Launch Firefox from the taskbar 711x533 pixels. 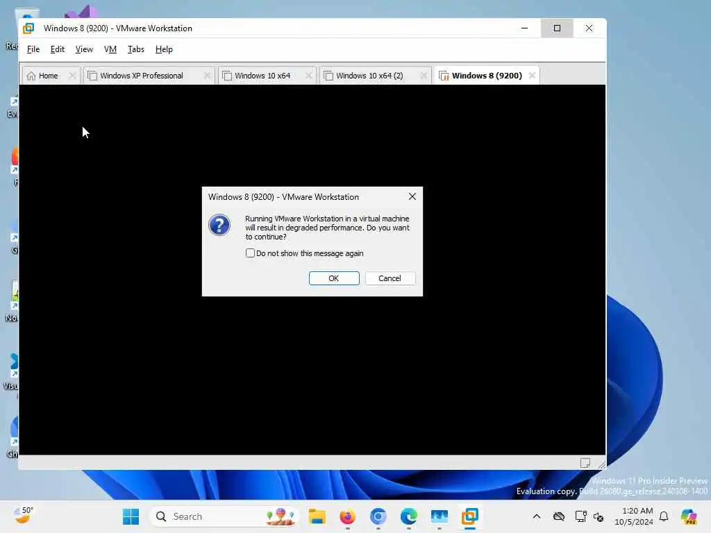coord(347,516)
